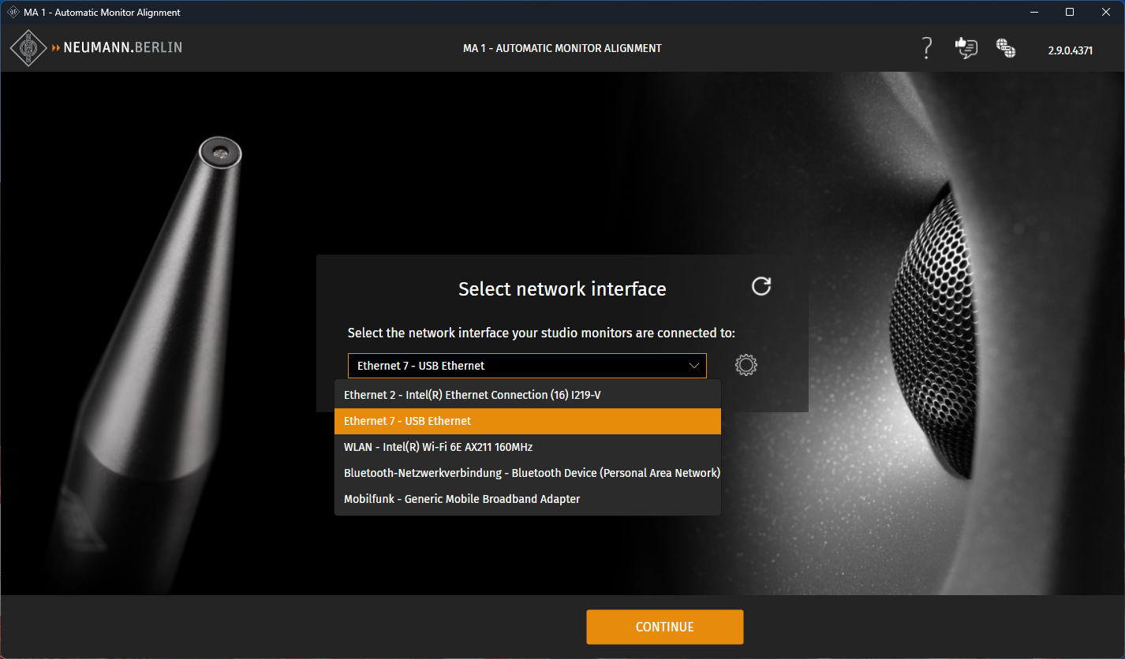Collapse the dropdown using the chevron arrow
The image size is (1125, 659).
pos(694,366)
